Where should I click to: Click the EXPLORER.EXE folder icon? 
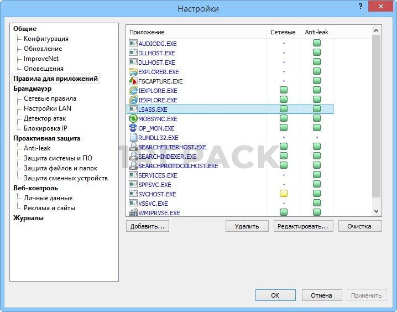[133, 72]
